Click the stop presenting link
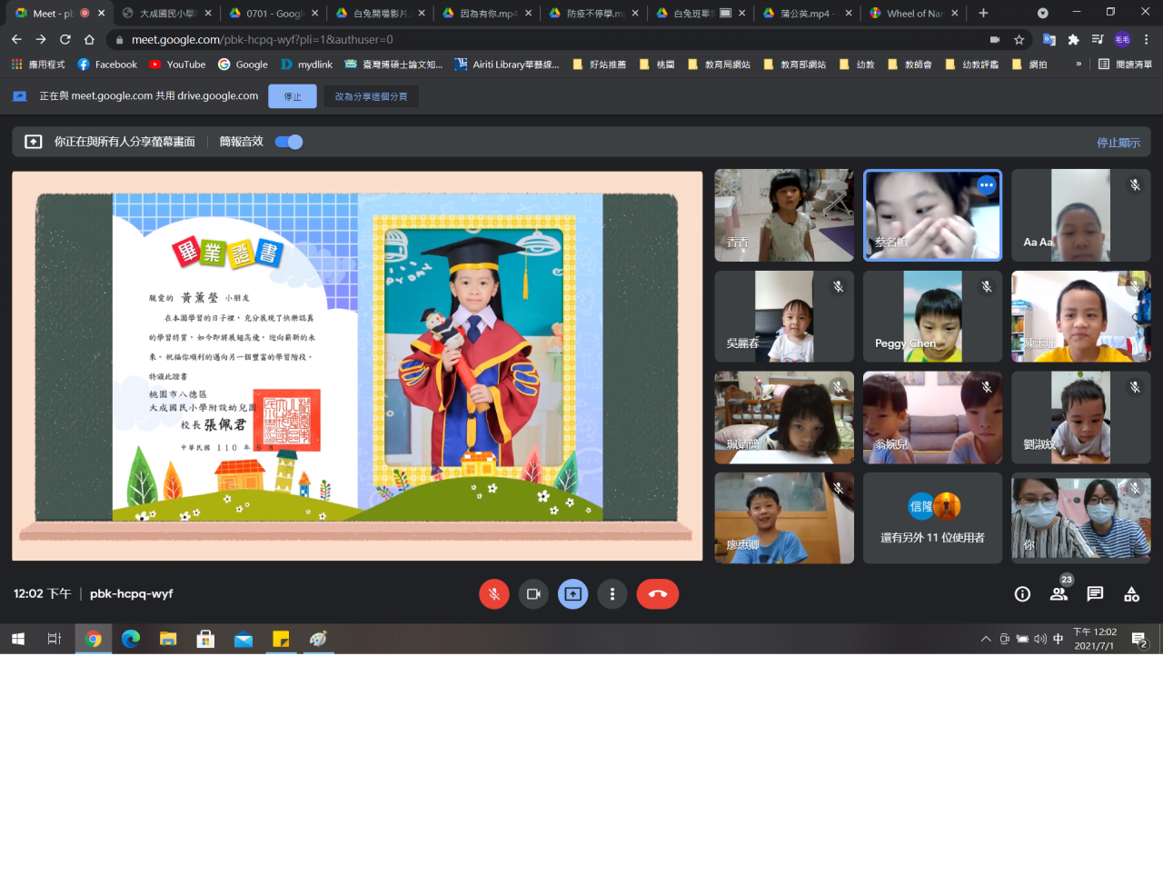The image size is (1163, 895). pos(1118,143)
